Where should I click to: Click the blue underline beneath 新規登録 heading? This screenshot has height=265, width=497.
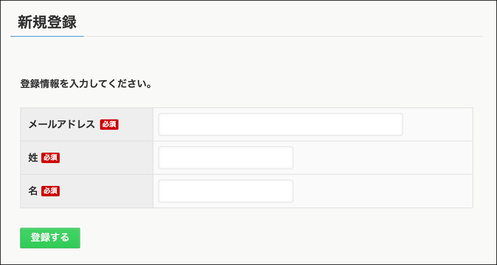[47, 36]
